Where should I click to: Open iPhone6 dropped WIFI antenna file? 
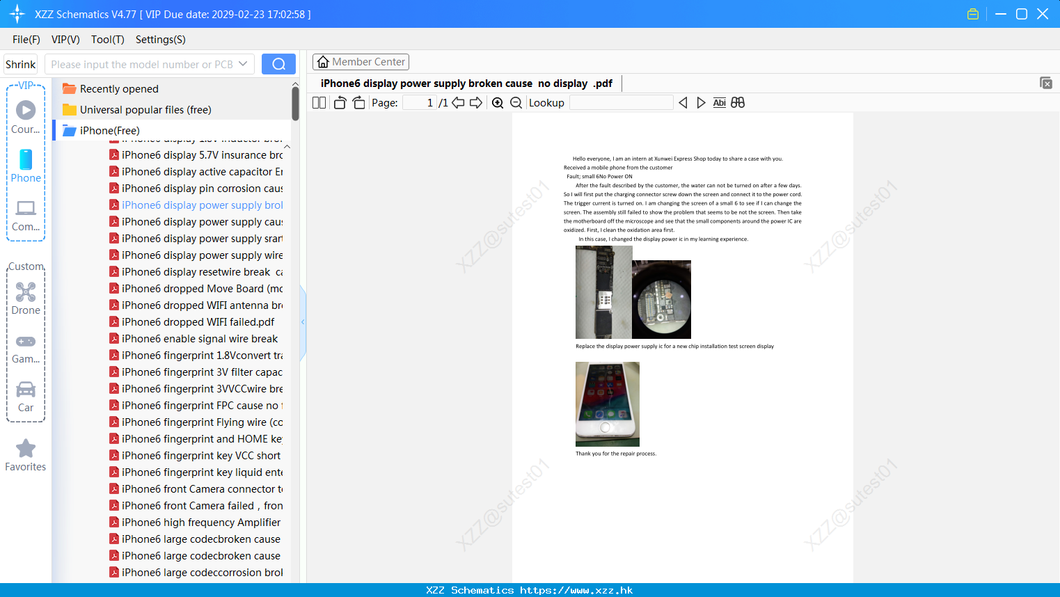click(196, 305)
